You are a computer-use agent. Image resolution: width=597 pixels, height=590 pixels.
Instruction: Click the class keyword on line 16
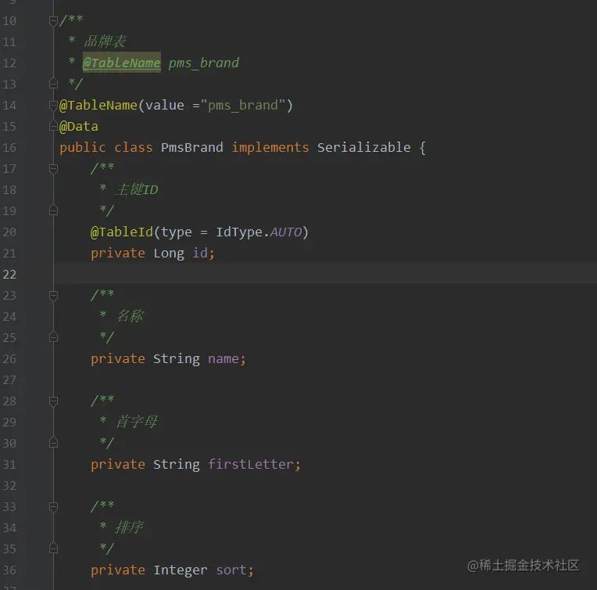click(134, 147)
